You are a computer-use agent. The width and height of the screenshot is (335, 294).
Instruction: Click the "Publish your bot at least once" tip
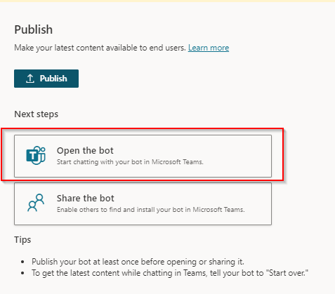coord(138,262)
